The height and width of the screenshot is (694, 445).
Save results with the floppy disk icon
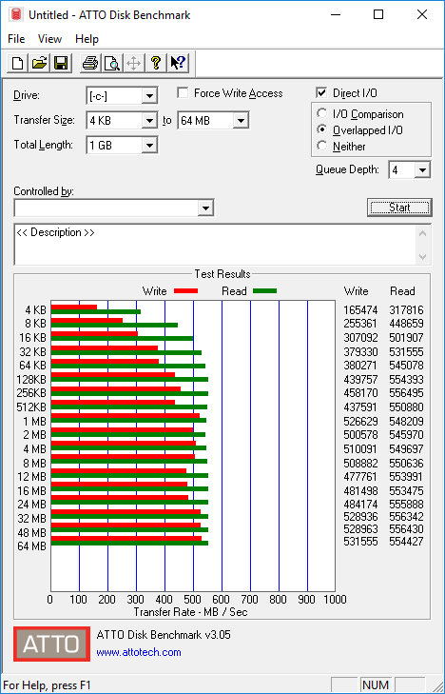61,63
